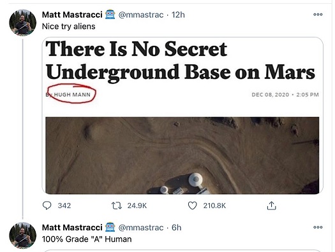Open Matt Mastracci's avatar on second tweet
This screenshot has height=252, width=335.
(22, 235)
